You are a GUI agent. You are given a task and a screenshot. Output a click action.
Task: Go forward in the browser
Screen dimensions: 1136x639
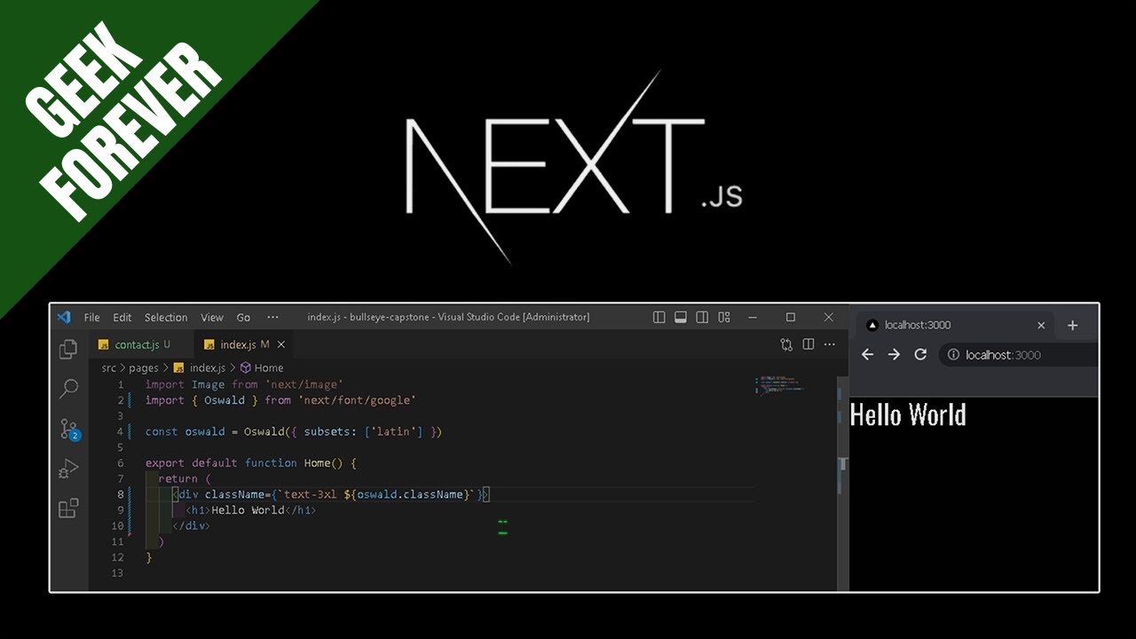pyautogui.click(x=894, y=354)
